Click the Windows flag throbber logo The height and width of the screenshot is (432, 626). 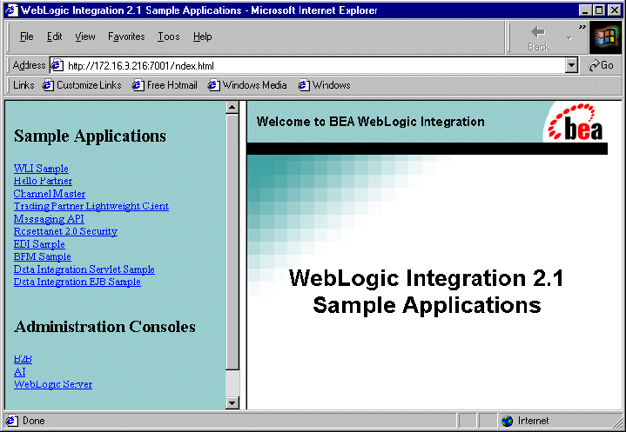tap(605, 37)
